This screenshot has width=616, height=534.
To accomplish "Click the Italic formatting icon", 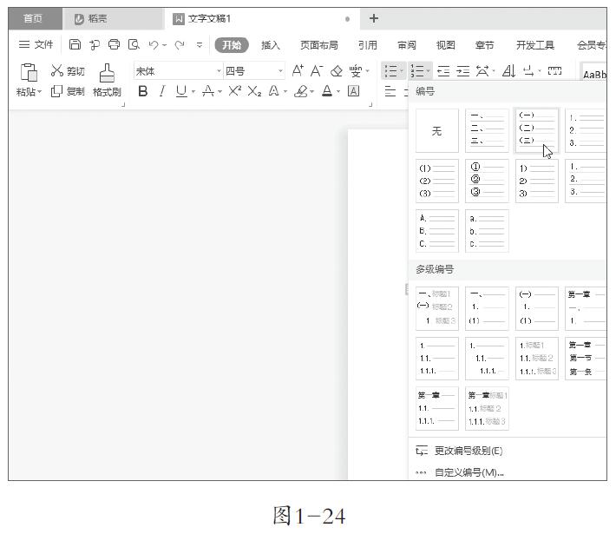I will 161,91.
